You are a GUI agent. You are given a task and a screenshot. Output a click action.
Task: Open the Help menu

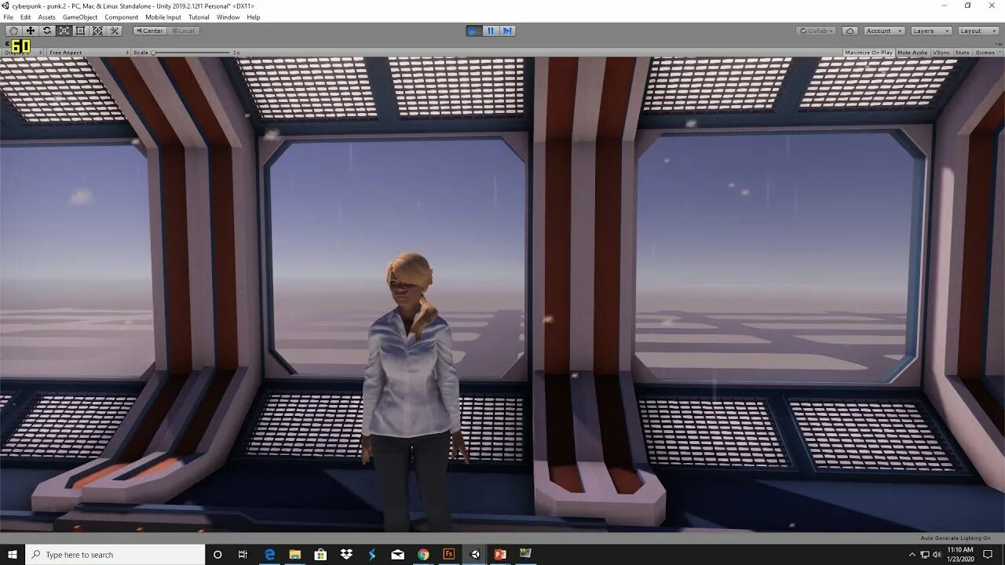point(254,17)
